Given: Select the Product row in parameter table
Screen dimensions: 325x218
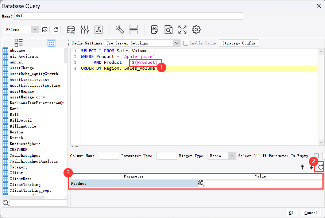Looking at the screenshot, I should [x=134, y=183].
